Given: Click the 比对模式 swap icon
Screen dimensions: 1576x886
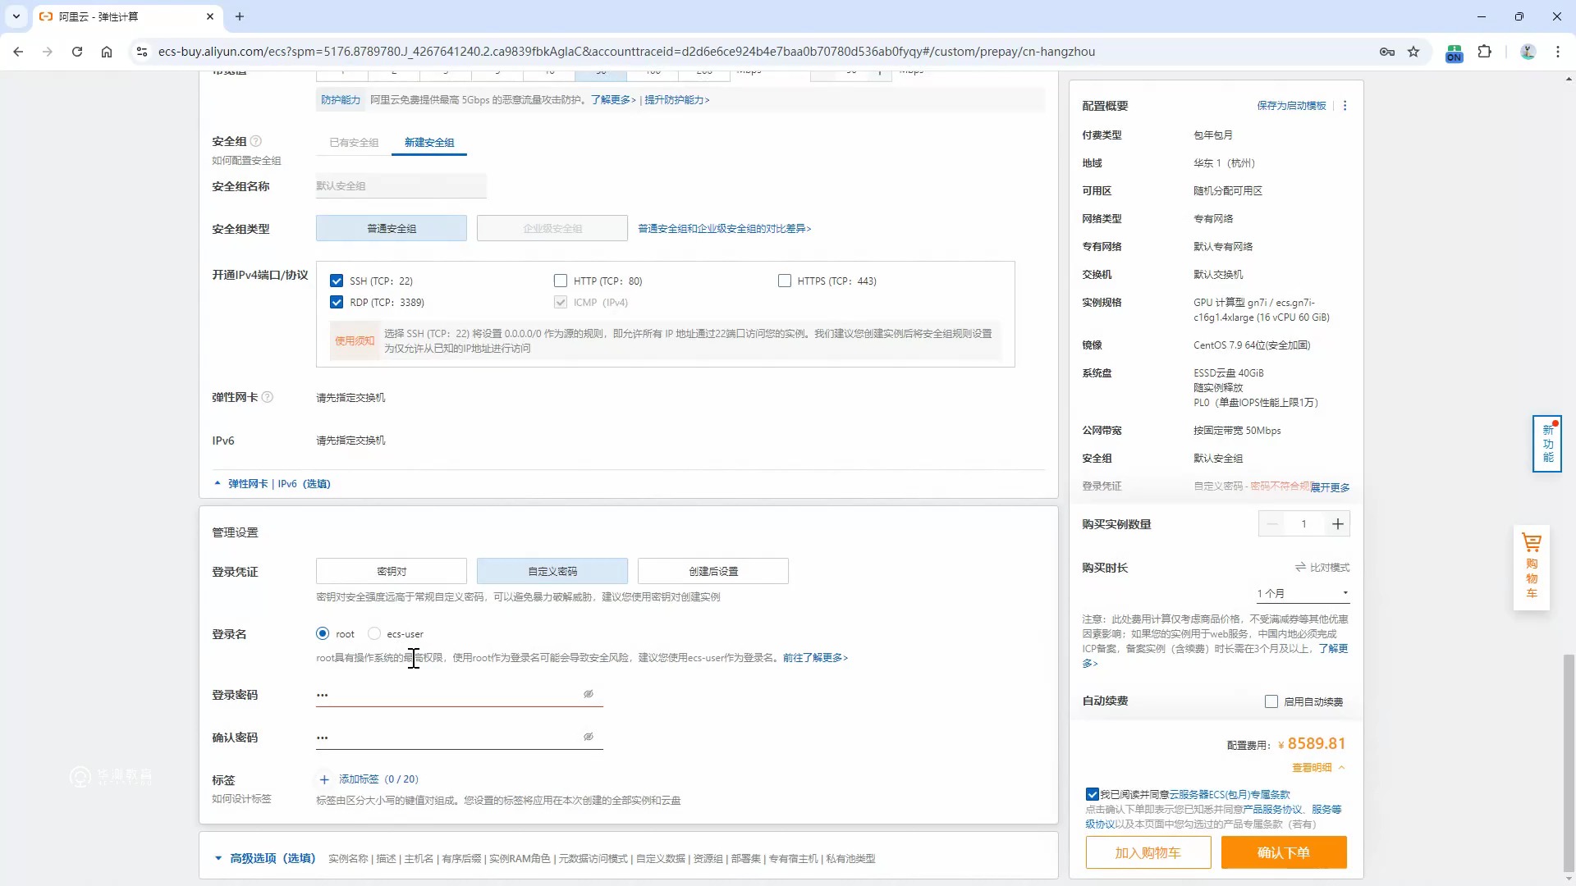Looking at the screenshot, I should coord(1300,568).
